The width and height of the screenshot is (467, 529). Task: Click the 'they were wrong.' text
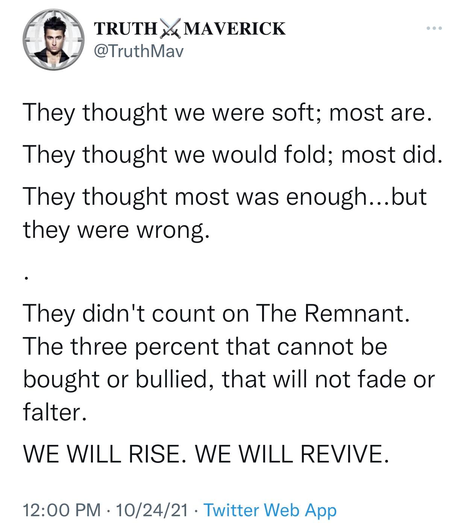pos(115,229)
